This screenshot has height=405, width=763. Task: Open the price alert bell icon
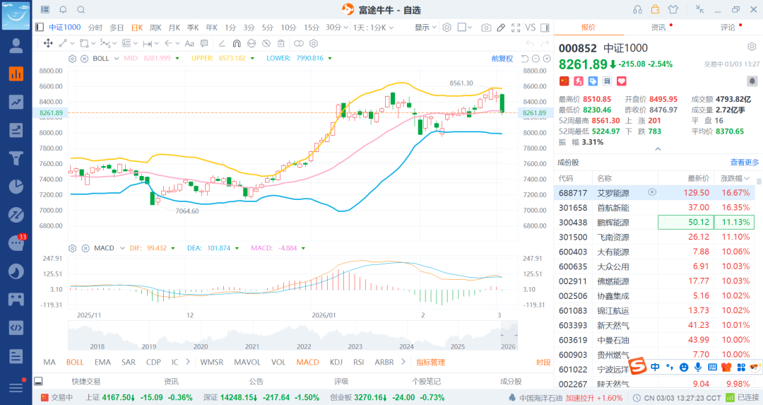752,82
